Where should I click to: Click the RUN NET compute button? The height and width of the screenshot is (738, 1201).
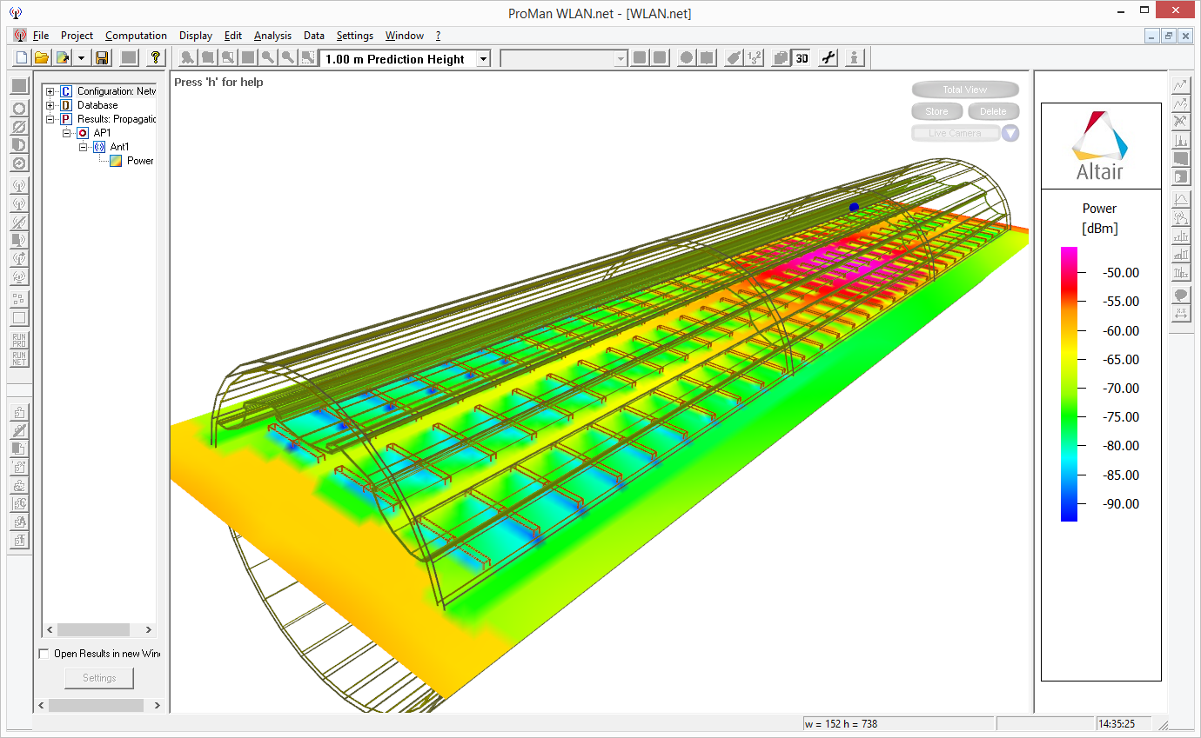pyautogui.click(x=19, y=358)
